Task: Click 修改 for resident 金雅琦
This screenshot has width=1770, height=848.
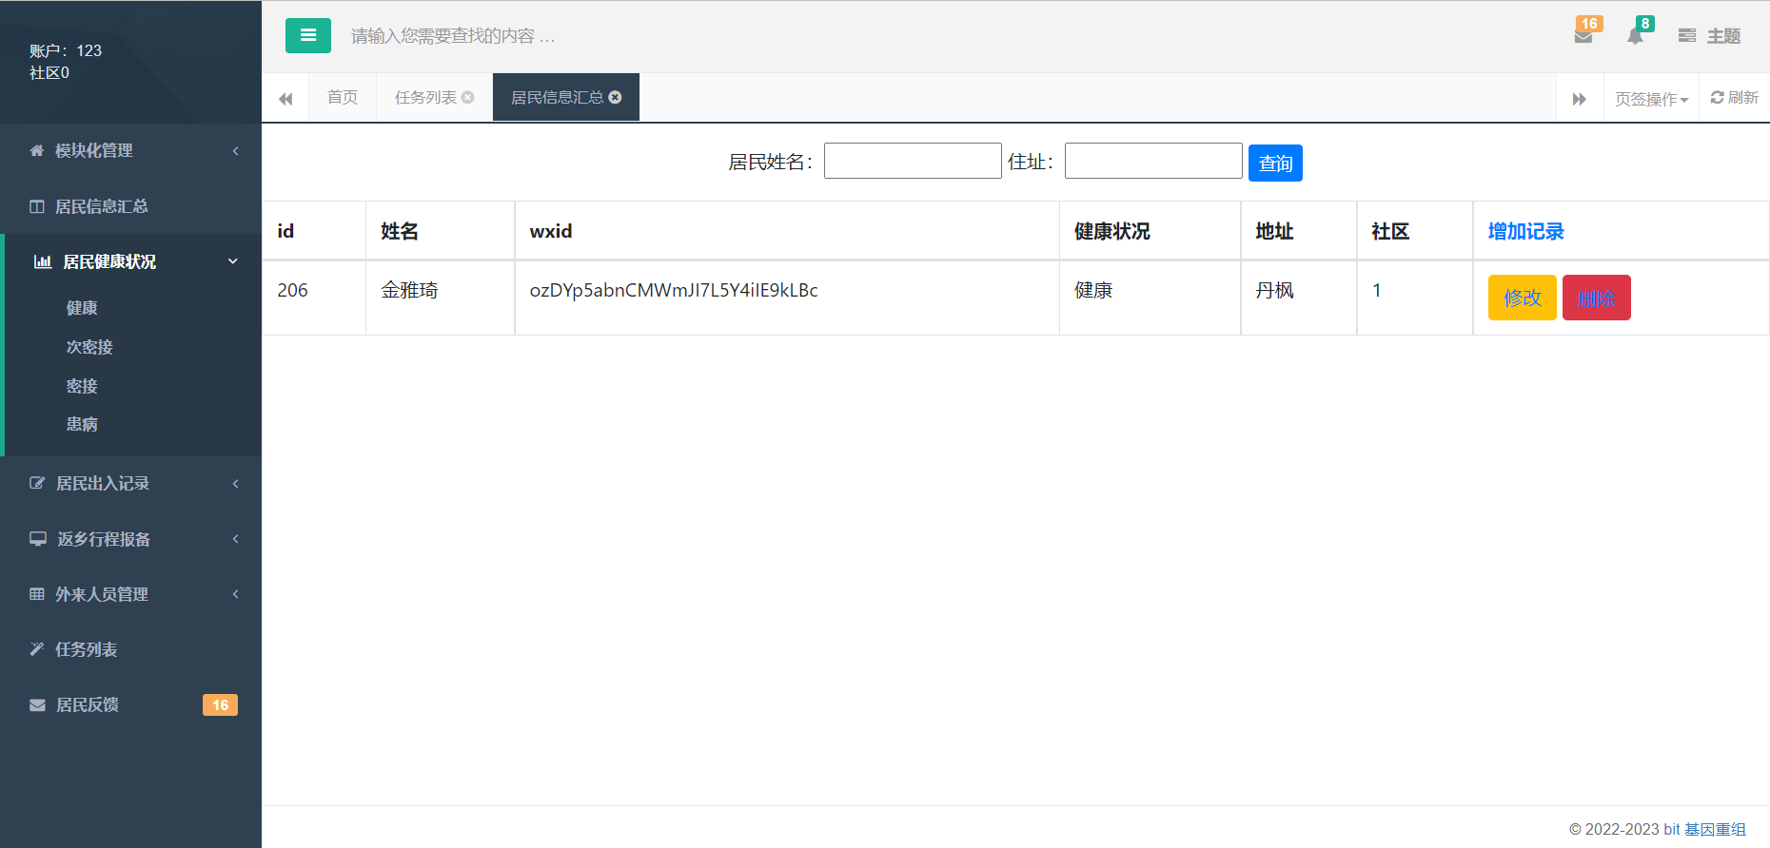Action: point(1522,298)
